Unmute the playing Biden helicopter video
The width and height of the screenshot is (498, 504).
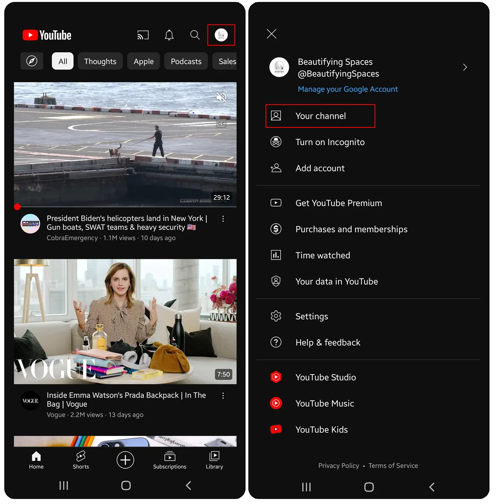coord(221,97)
